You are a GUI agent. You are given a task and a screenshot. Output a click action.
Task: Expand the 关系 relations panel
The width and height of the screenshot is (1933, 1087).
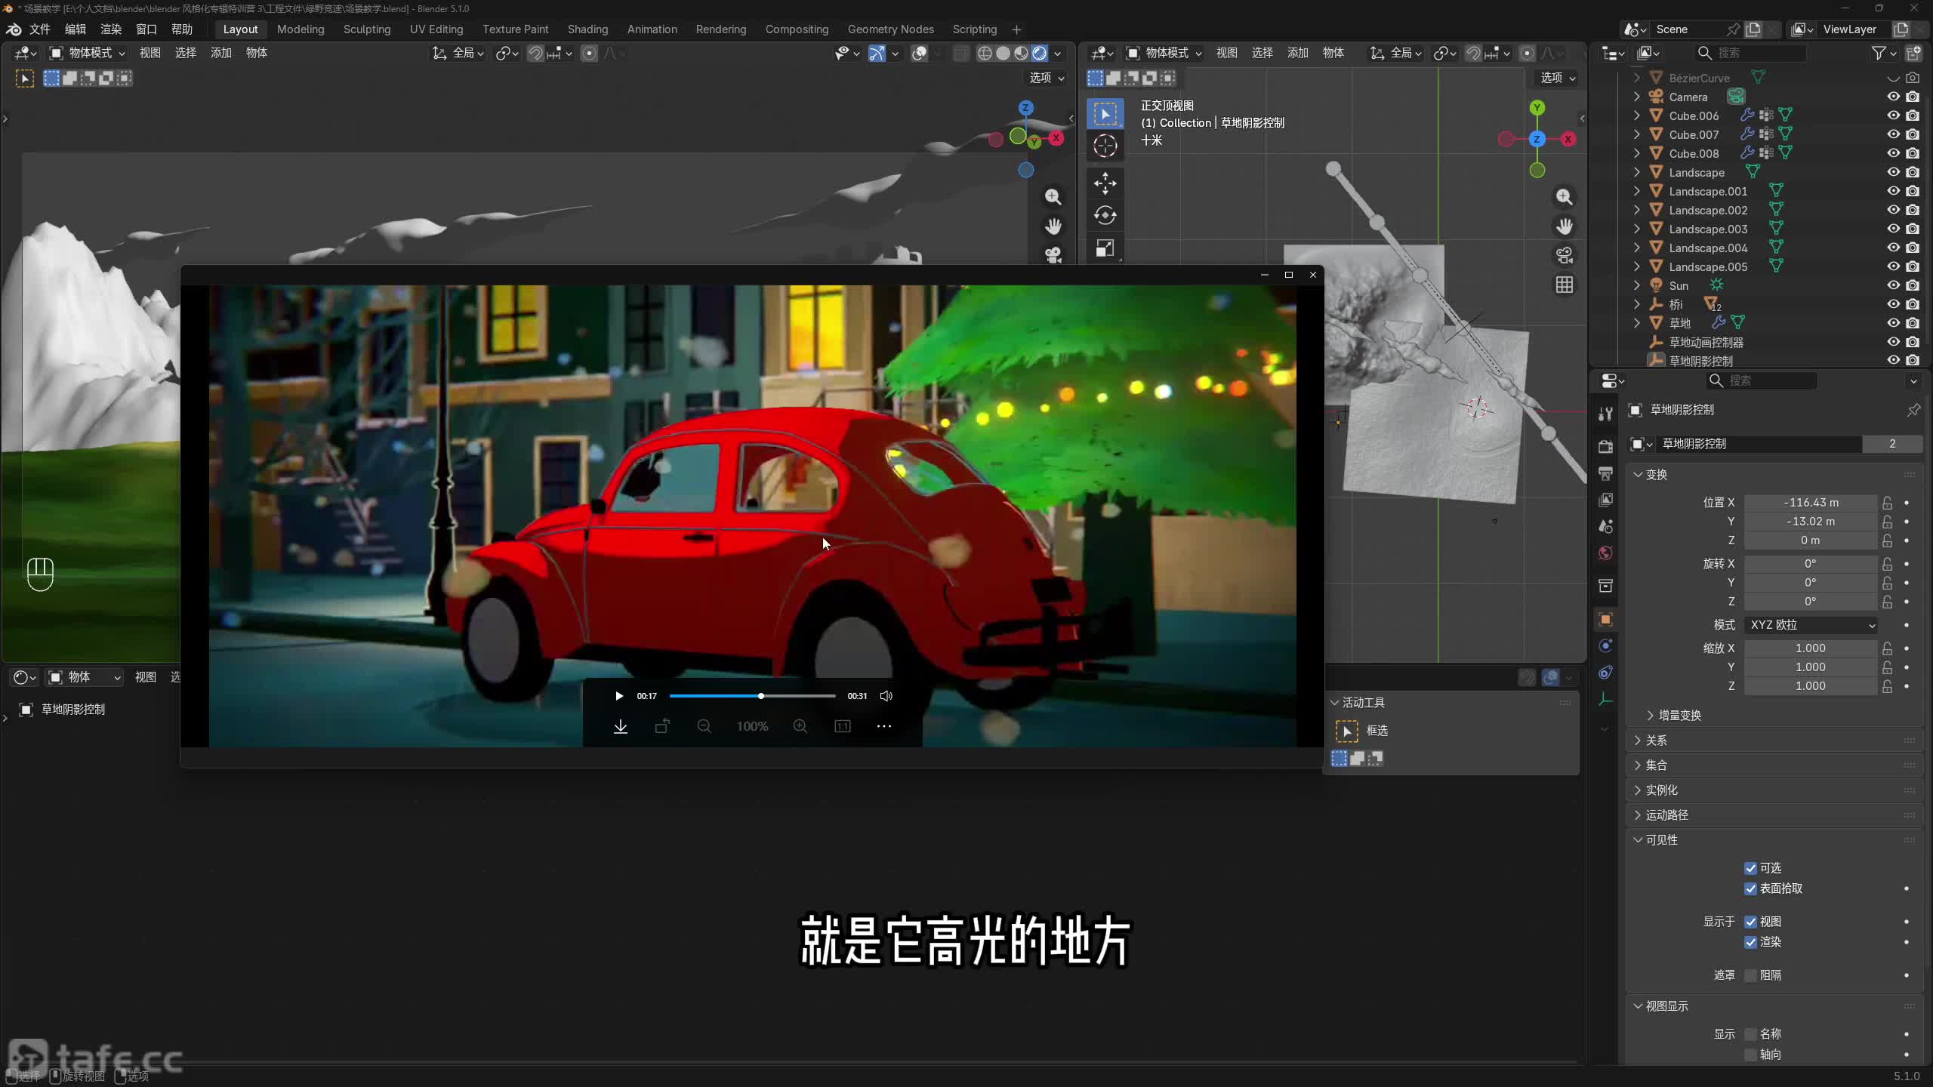[x=1656, y=741]
